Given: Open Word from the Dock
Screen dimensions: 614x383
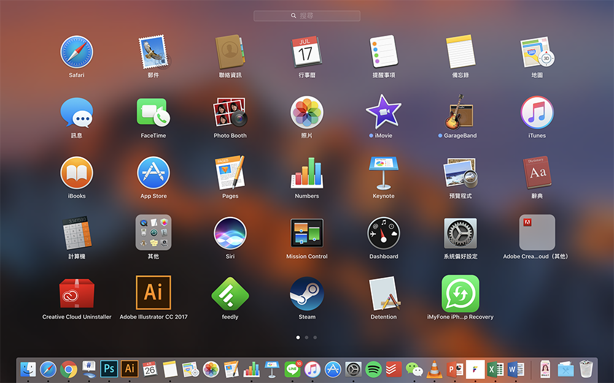Looking at the screenshot, I should pos(516,370).
